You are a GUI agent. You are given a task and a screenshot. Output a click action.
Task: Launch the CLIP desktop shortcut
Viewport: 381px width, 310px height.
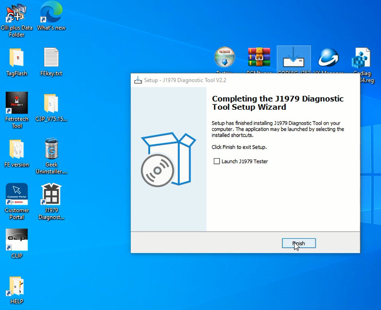point(17,241)
